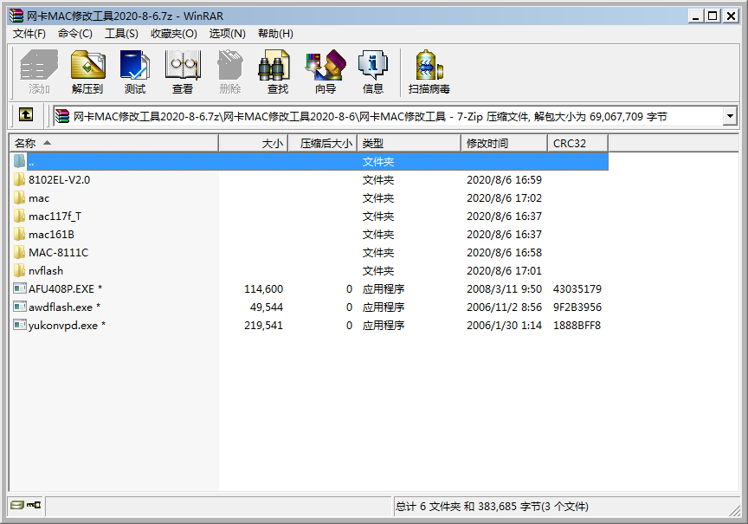Click size value 114,600
The height and width of the screenshot is (524, 748).
coord(263,288)
